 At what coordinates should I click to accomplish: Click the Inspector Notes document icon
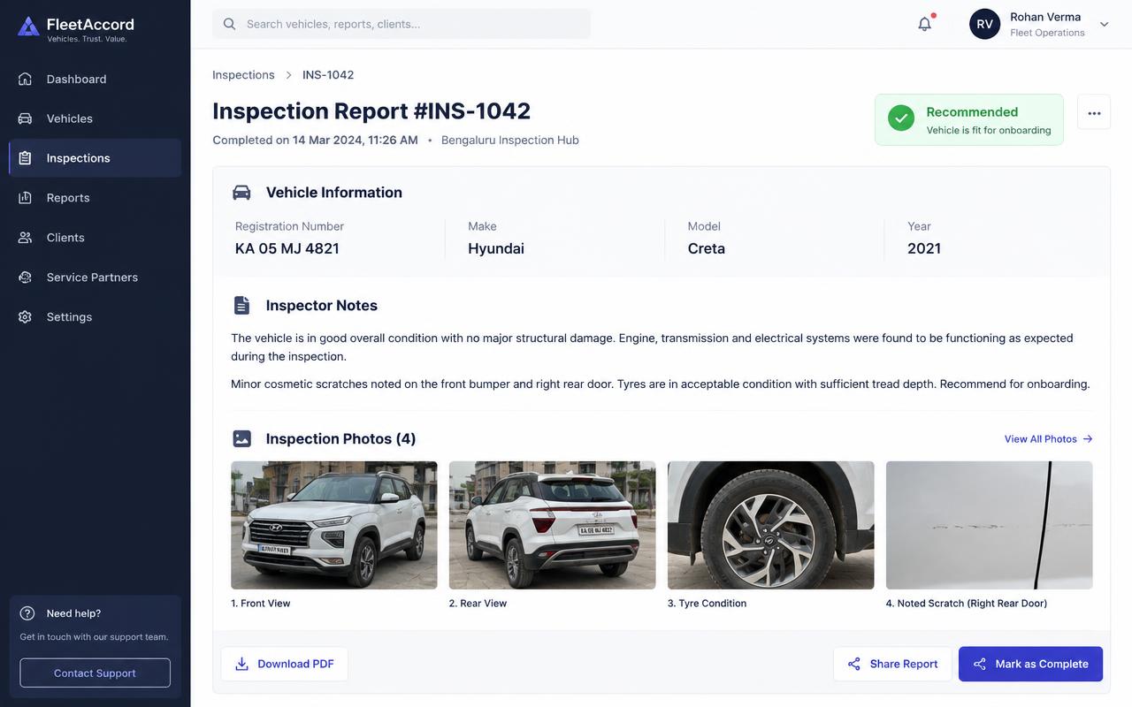click(241, 305)
